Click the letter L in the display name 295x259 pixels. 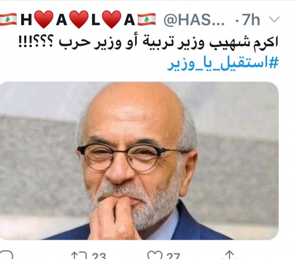click(x=96, y=20)
